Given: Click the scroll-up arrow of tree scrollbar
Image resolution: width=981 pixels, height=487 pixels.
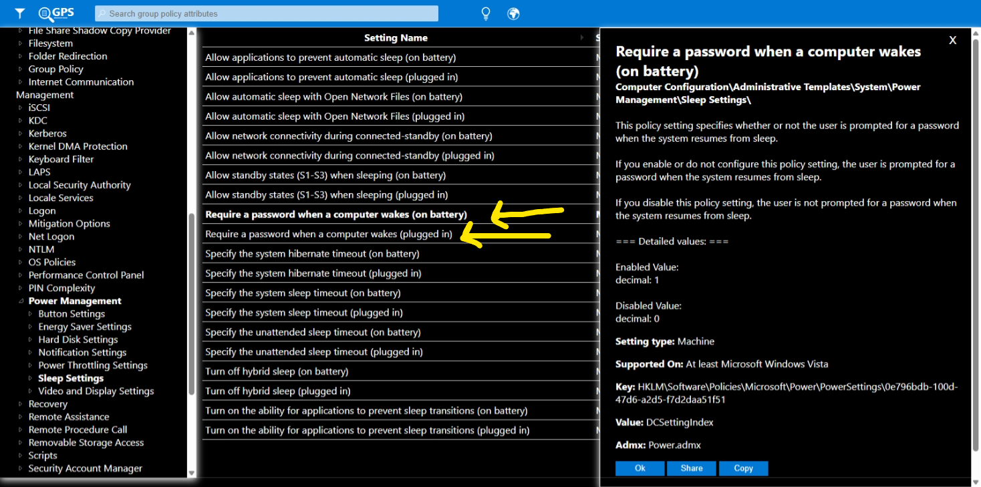Looking at the screenshot, I should coord(192,33).
